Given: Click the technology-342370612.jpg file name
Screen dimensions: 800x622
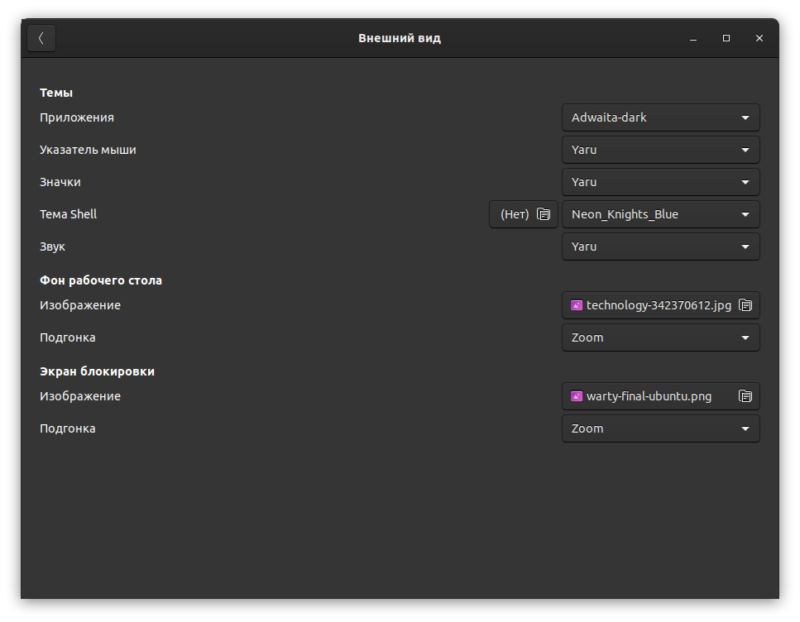Looking at the screenshot, I should [x=659, y=305].
